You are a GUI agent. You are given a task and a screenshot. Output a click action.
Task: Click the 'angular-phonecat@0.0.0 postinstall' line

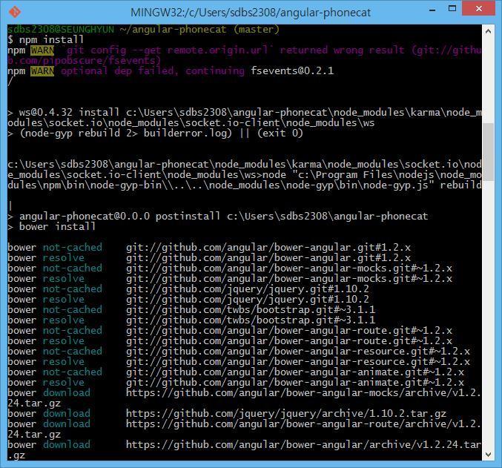tap(218, 217)
